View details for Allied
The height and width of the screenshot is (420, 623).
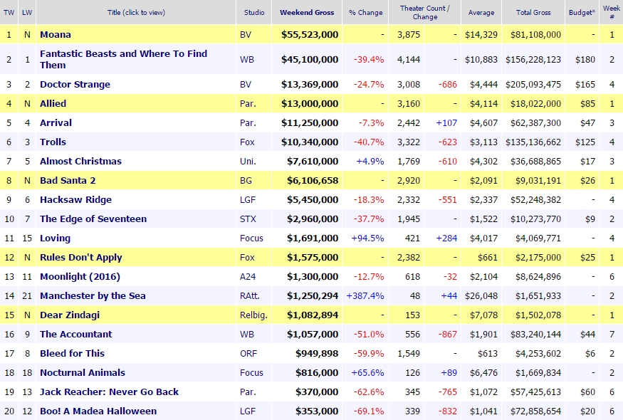tap(53, 103)
